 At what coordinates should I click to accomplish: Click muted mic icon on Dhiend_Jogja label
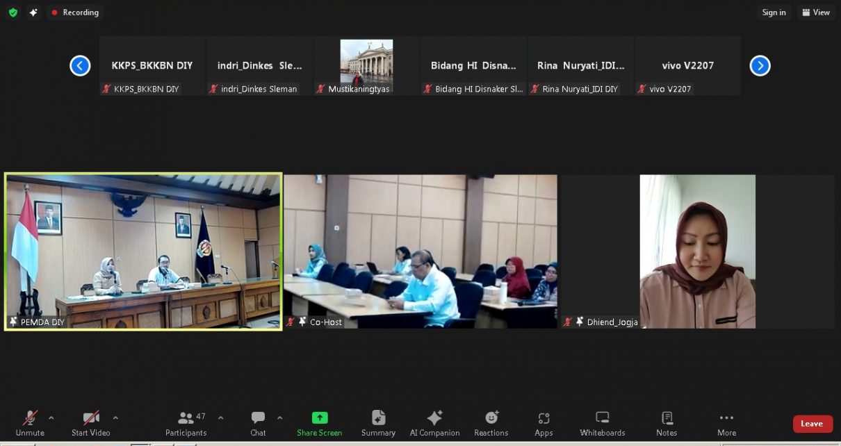[x=569, y=322]
